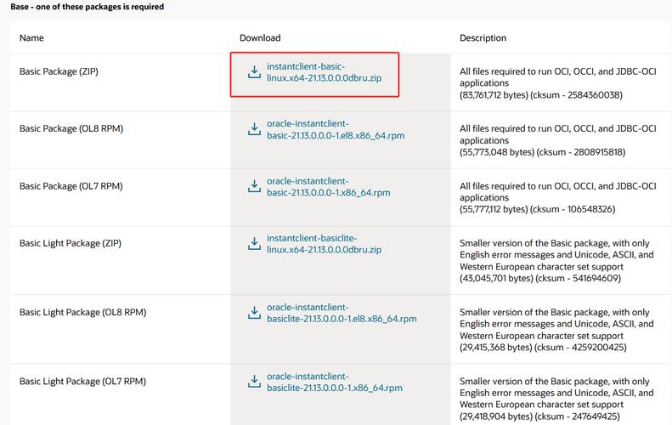Viewport: 672px width, 425px height.
Task: Click the heading "Base - one of these packages is required"
Action: click(x=87, y=7)
